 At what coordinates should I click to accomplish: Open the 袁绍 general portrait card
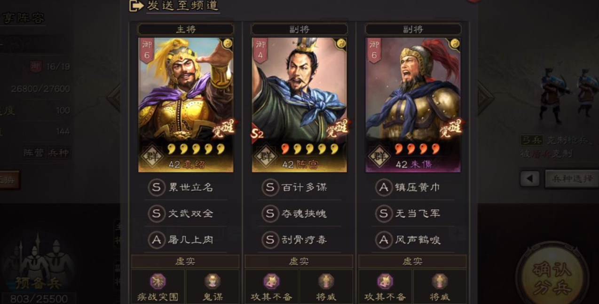point(186,105)
